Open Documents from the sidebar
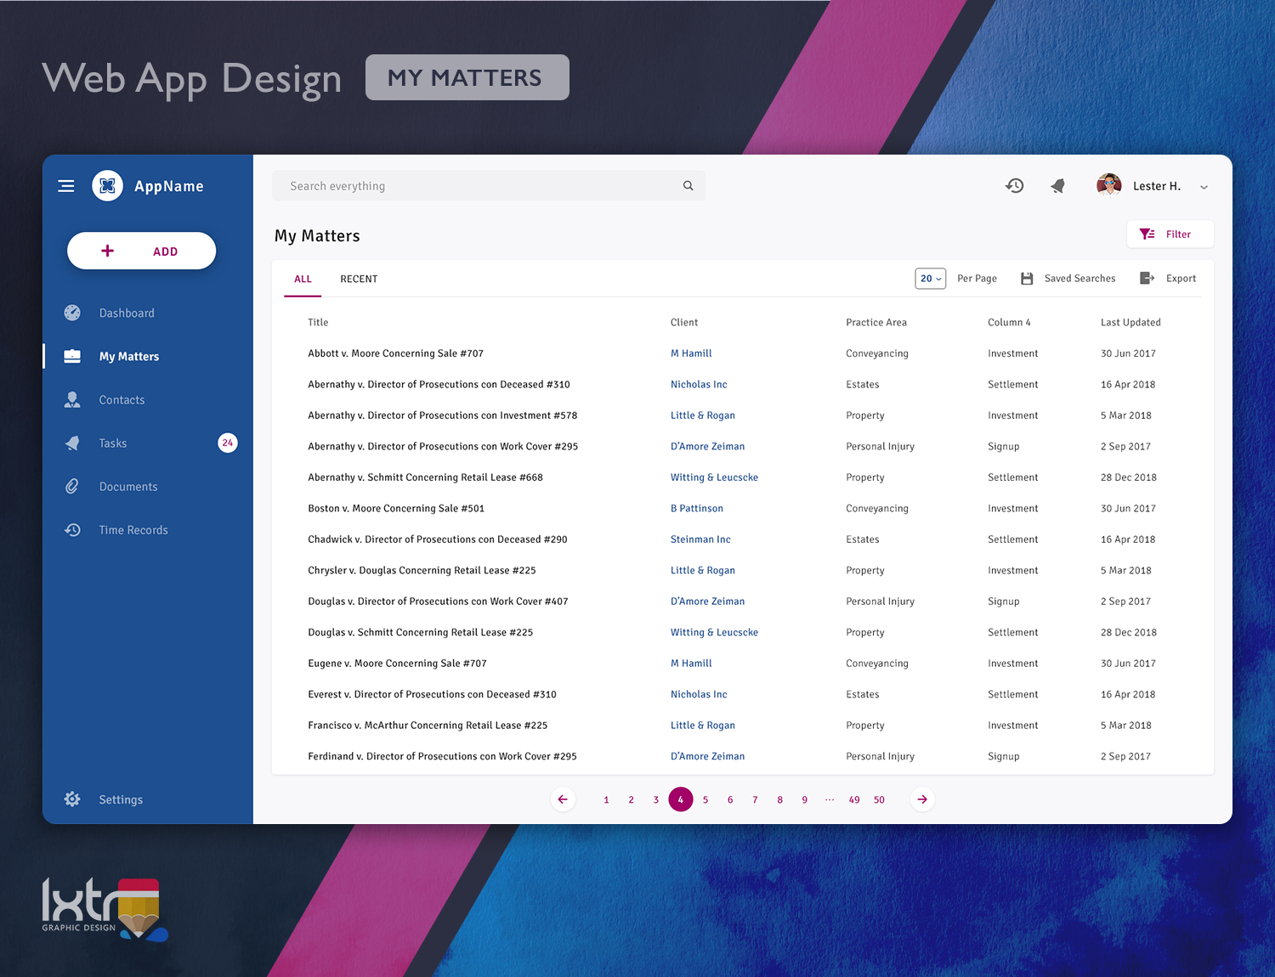 coord(128,487)
